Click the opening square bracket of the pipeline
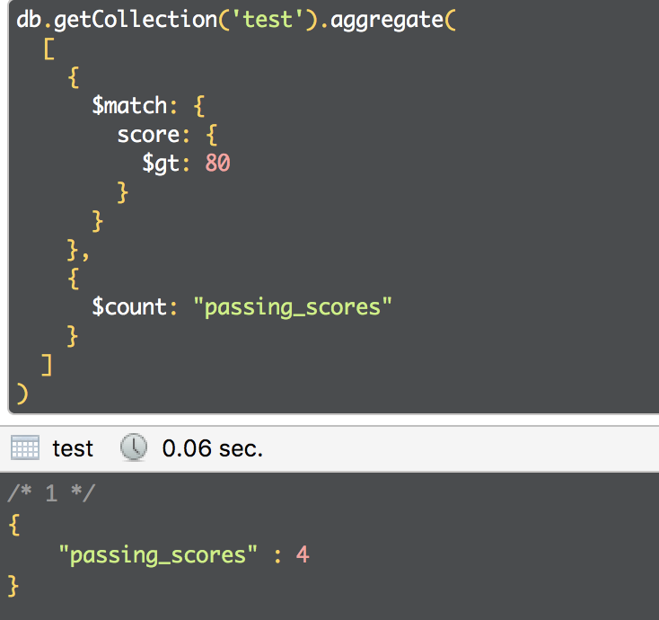The width and height of the screenshot is (659, 620). [x=48, y=49]
